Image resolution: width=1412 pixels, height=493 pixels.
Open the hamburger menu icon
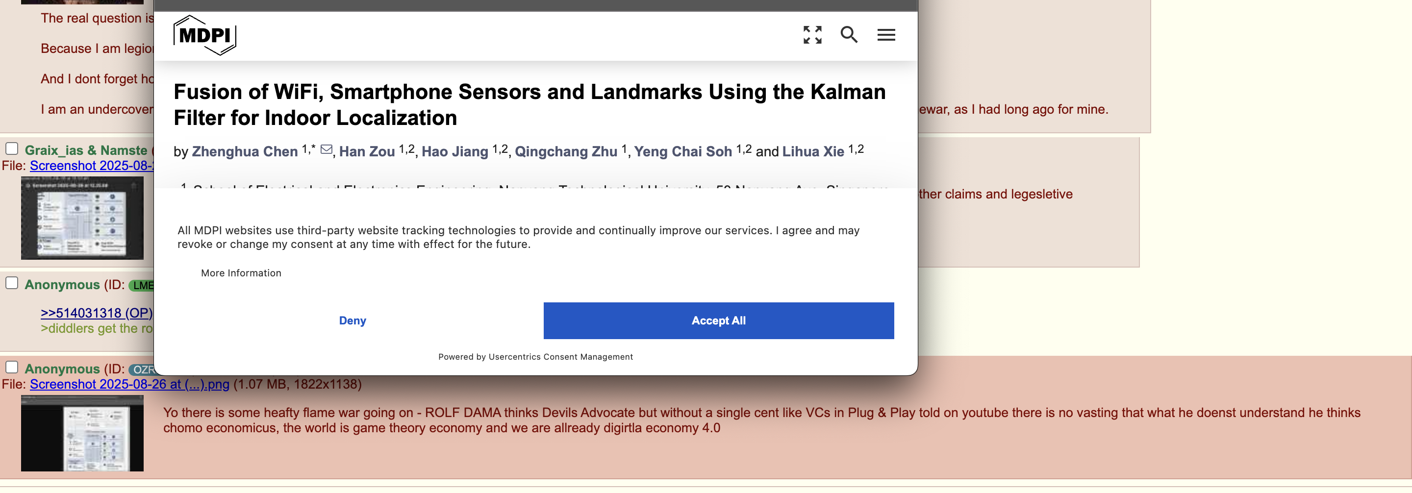pos(886,35)
